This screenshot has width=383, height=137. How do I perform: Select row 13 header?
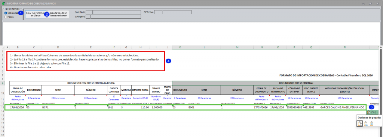pos(2,107)
